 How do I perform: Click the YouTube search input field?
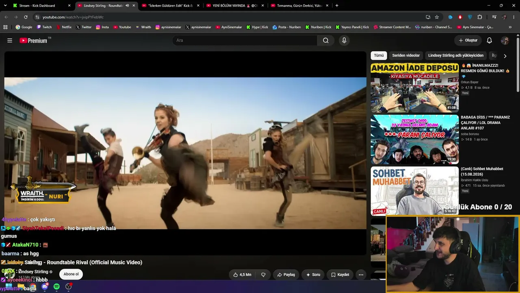245,40
